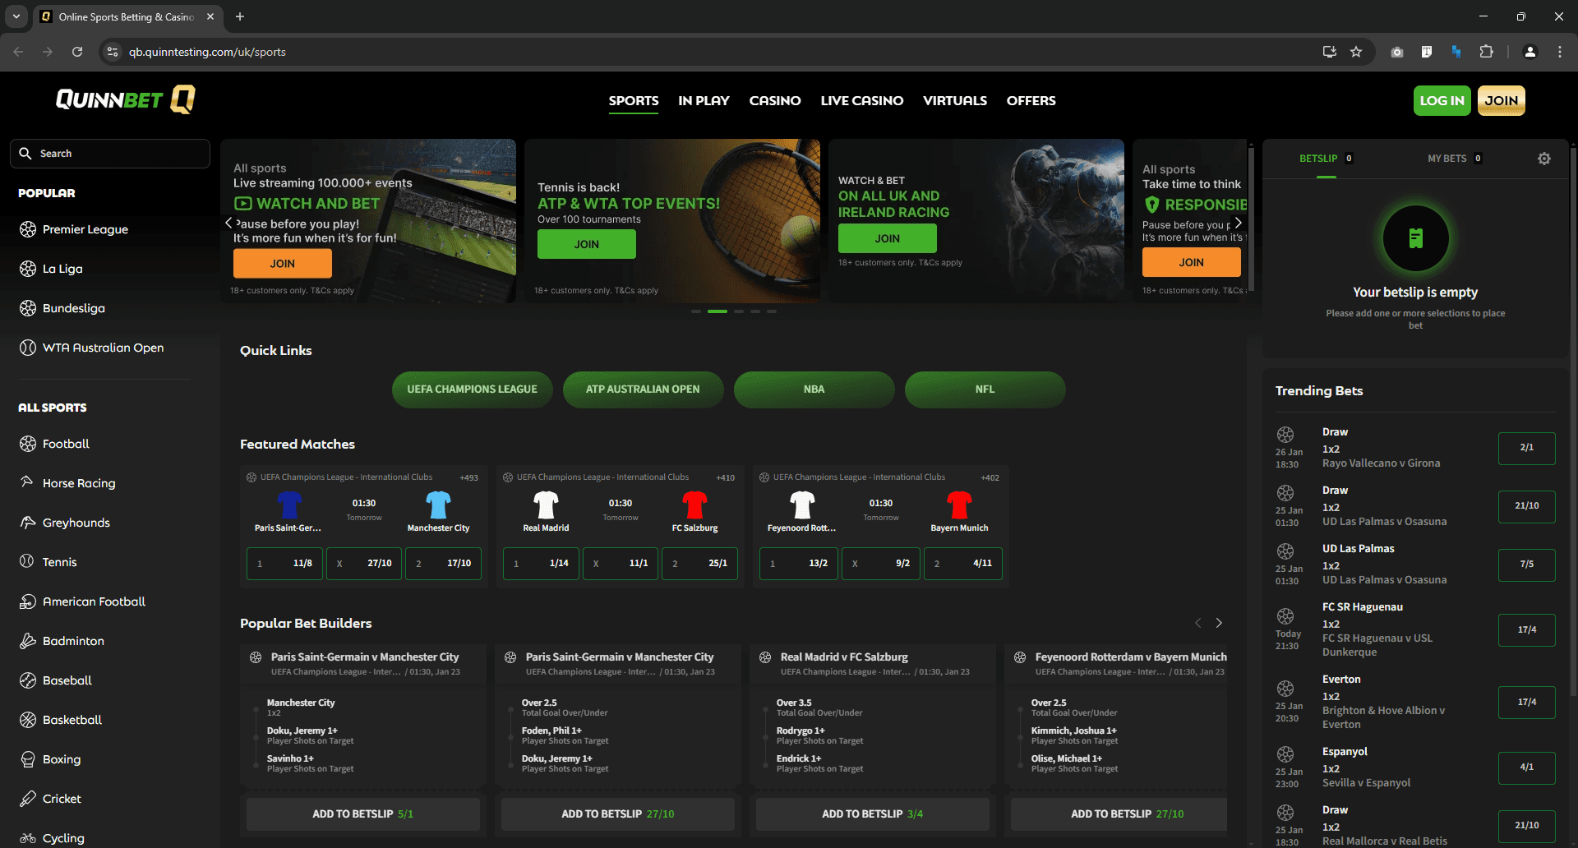Open the SPORTS navigation tab
This screenshot has height=848, width=1578.
click(634, 101)
